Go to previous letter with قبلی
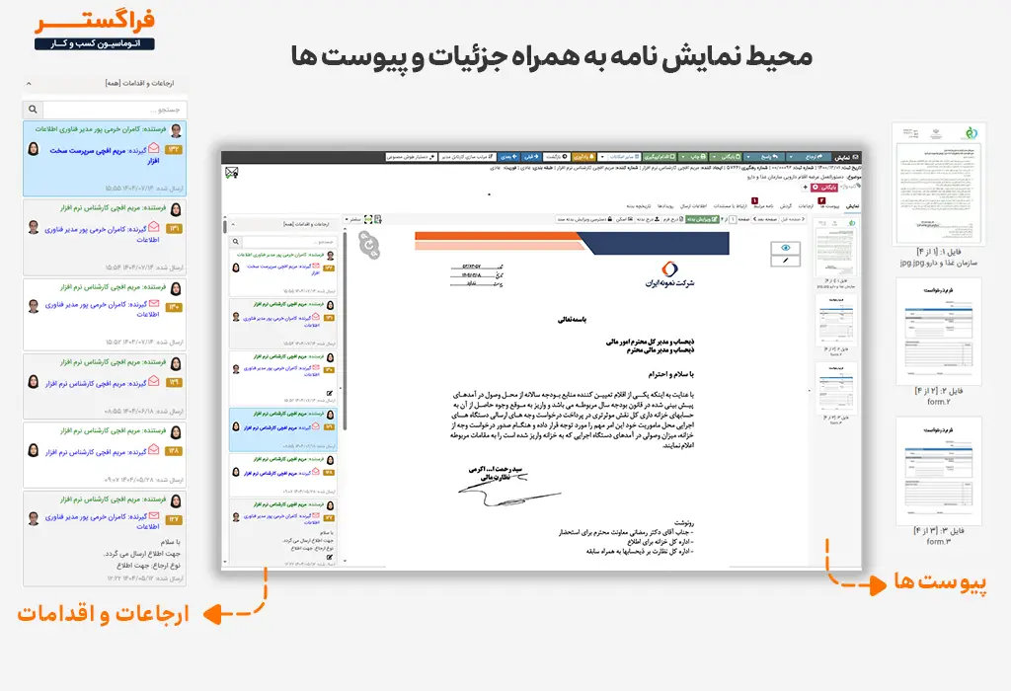The image size is (1011, 691). point(531,157)
